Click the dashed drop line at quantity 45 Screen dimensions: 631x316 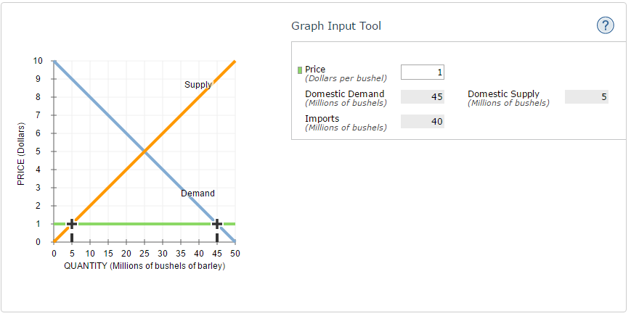216,236
